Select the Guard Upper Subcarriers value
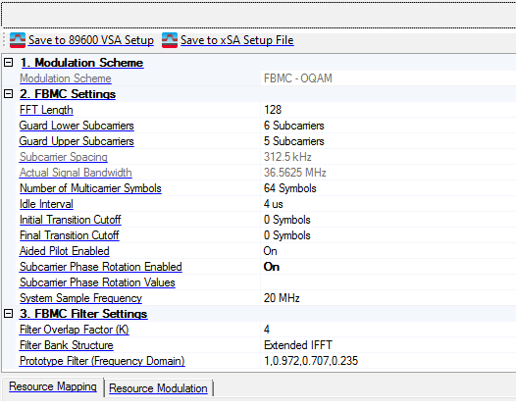The height and width of the screenshot is (410, 516). click(x=388, y=141)
